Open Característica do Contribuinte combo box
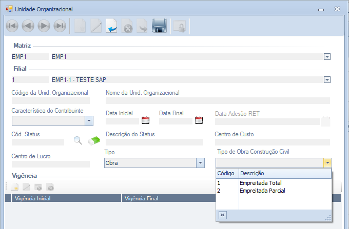 (88, 121)
